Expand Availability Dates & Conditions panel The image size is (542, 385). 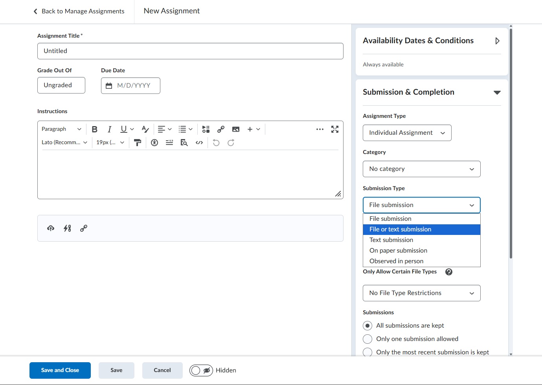coord(497,41)
